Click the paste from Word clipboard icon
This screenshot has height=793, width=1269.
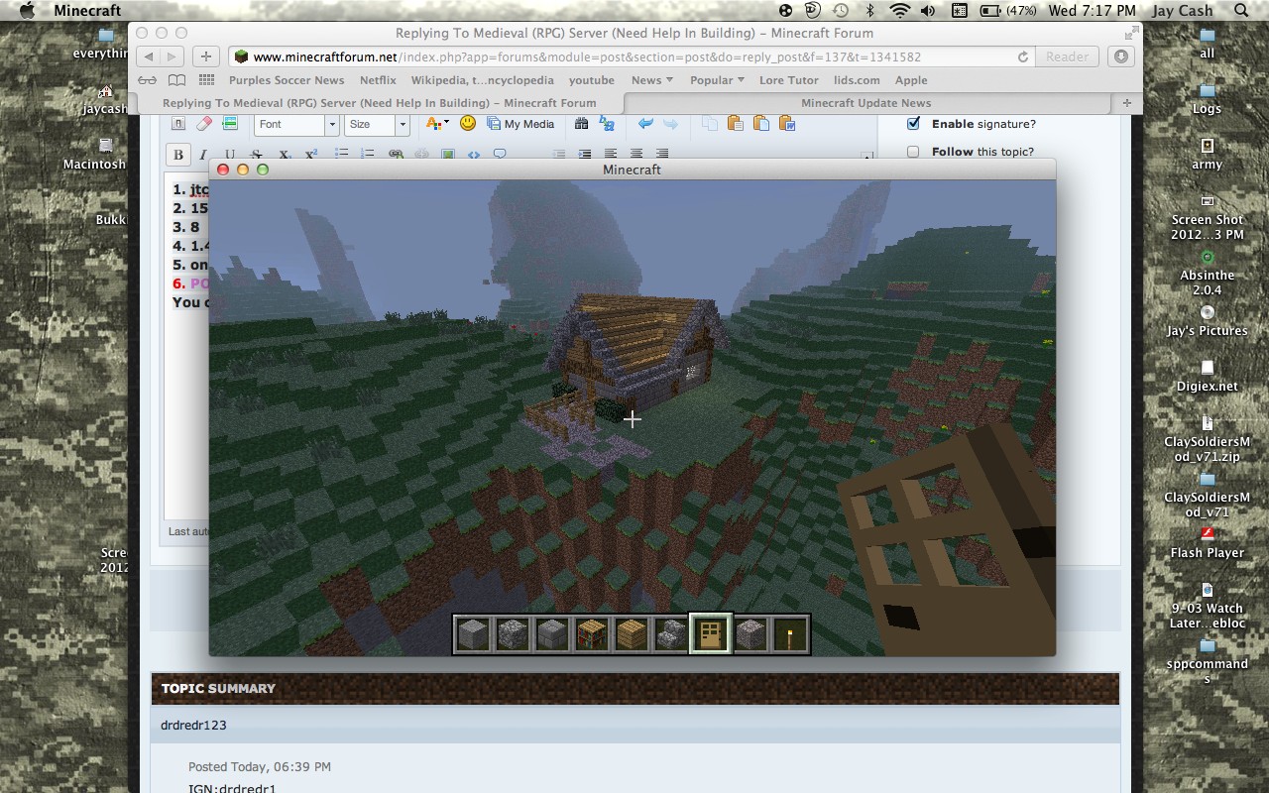click(x=787, y=124)
